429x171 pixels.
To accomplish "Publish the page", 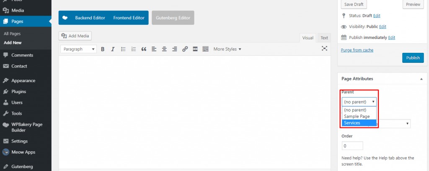I will [x=413, y=58].
